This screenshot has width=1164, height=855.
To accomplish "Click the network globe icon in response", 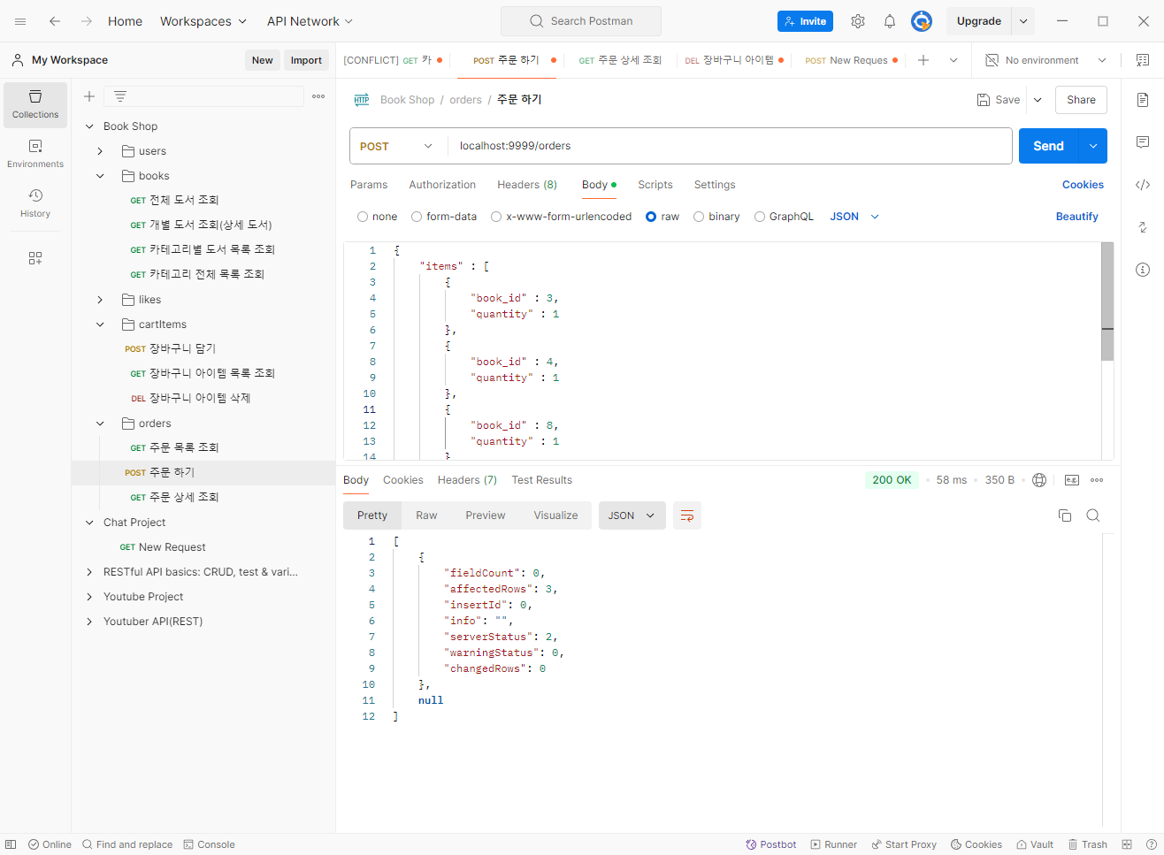I will click(x=1039, y=480).
